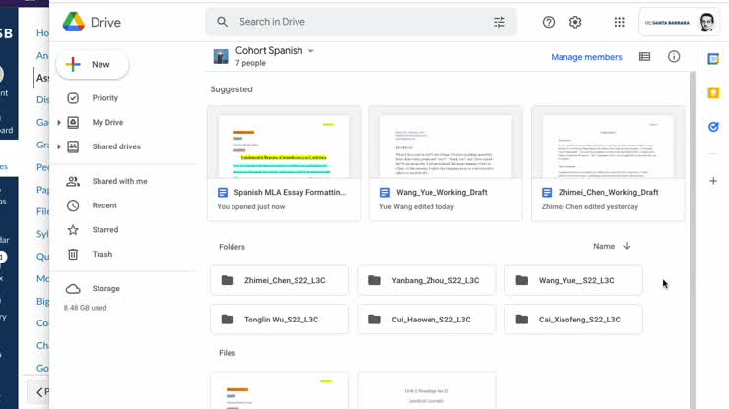Open Zhimei_Chen_Working_Draft suggested card
The image size is (729, 409).
pyautogui.click(x=608, y=163)
